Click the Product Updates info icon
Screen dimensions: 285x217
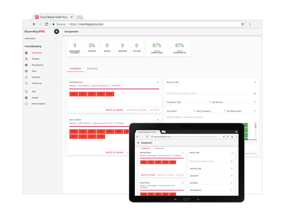26,104
